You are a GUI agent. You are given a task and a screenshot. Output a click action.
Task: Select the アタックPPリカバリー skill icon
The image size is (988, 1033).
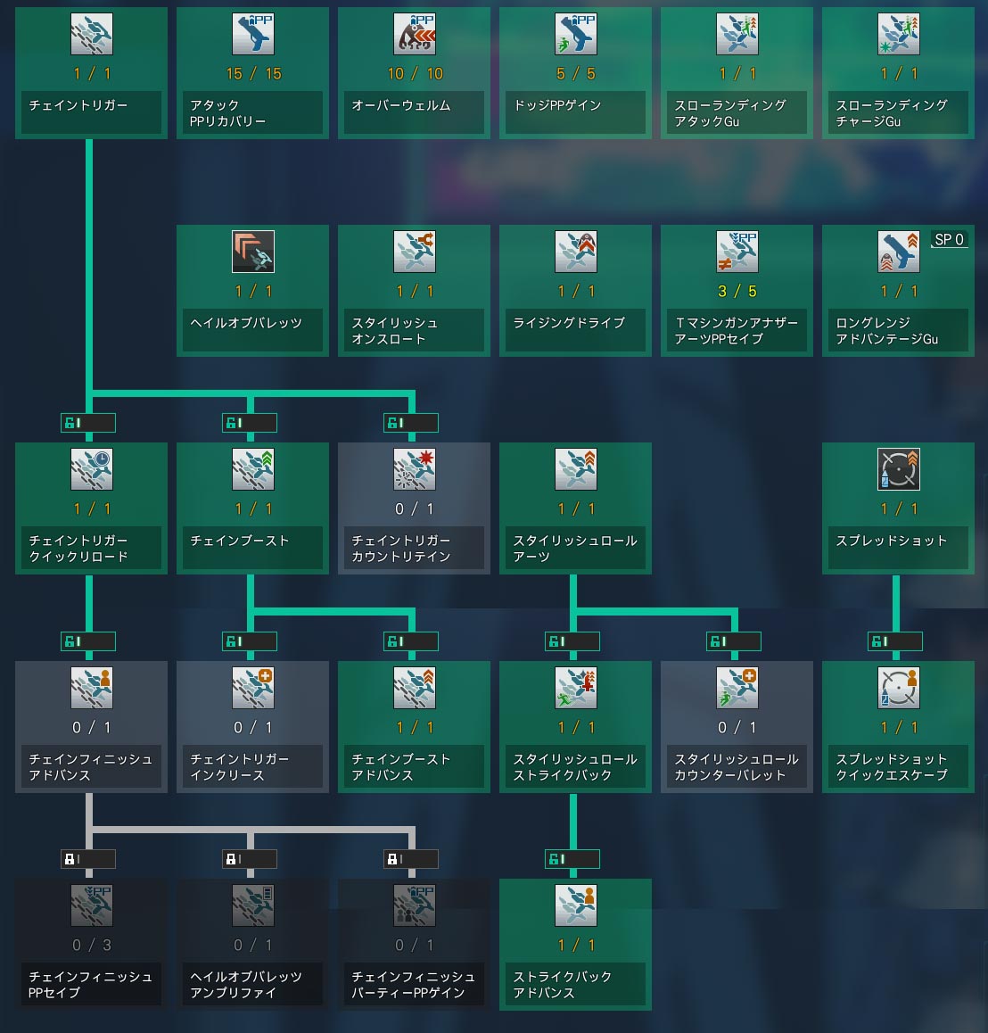tap(252, 34)
